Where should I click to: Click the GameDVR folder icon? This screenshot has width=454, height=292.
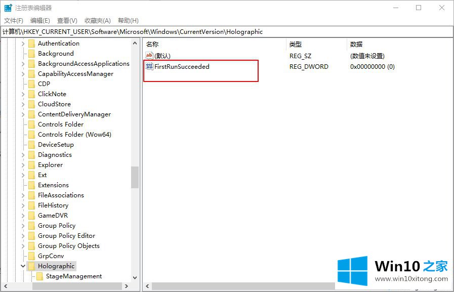point(31,216)
